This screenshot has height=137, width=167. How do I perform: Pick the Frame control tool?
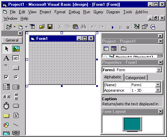coord(6,67)
